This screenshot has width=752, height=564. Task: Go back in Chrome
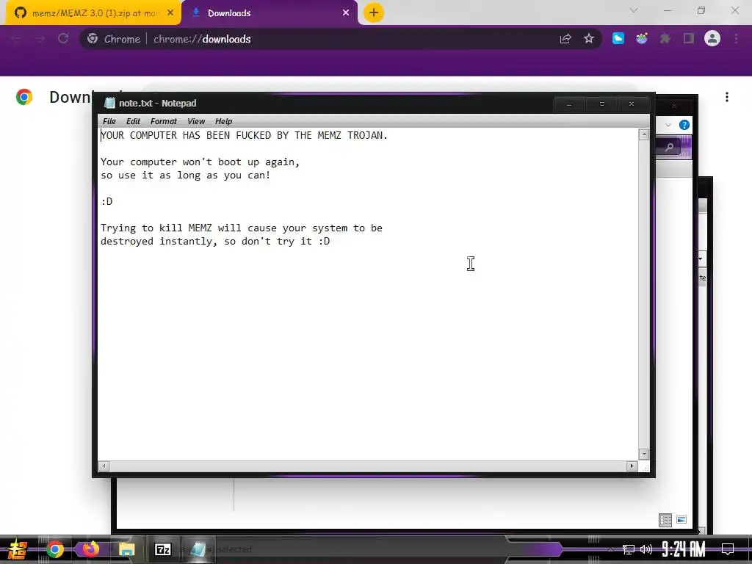pyautogui.click(x=16, y=39)
